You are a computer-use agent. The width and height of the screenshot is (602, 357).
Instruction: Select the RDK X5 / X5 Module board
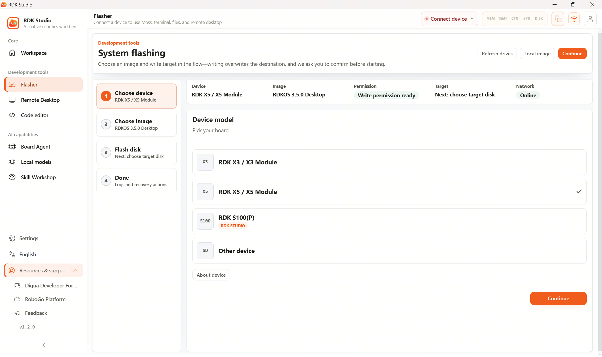click(389, 192)
